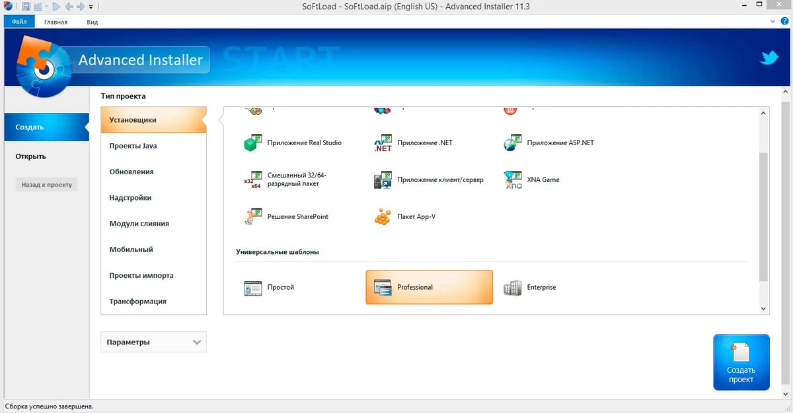Click the Build icon in quick access toolbar

pos(38,7)
